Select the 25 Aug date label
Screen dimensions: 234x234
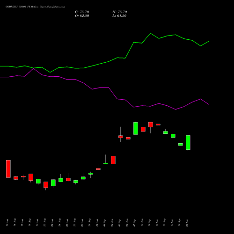pyautogui.click(x=67, y=223)
